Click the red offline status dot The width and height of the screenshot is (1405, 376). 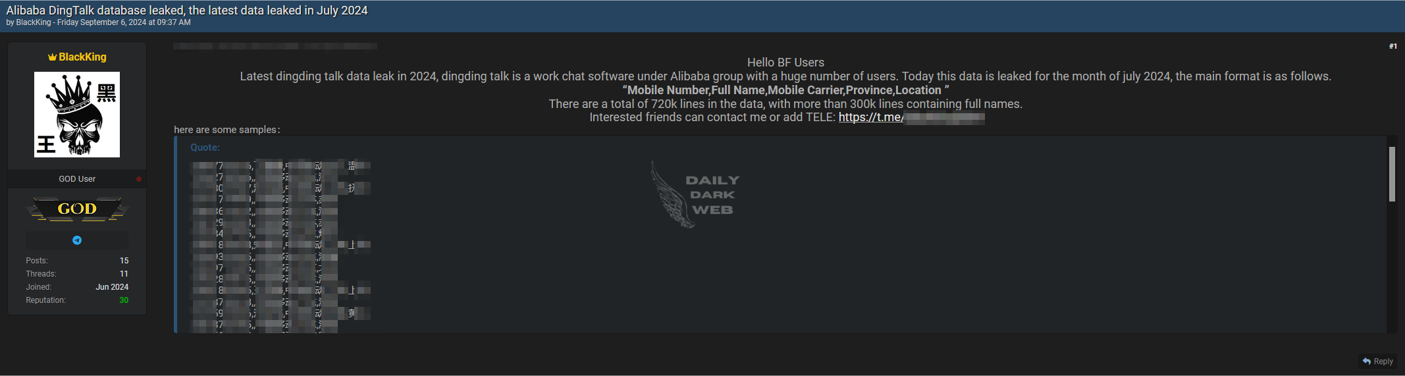pyautogui.click(x=139, y=179)
